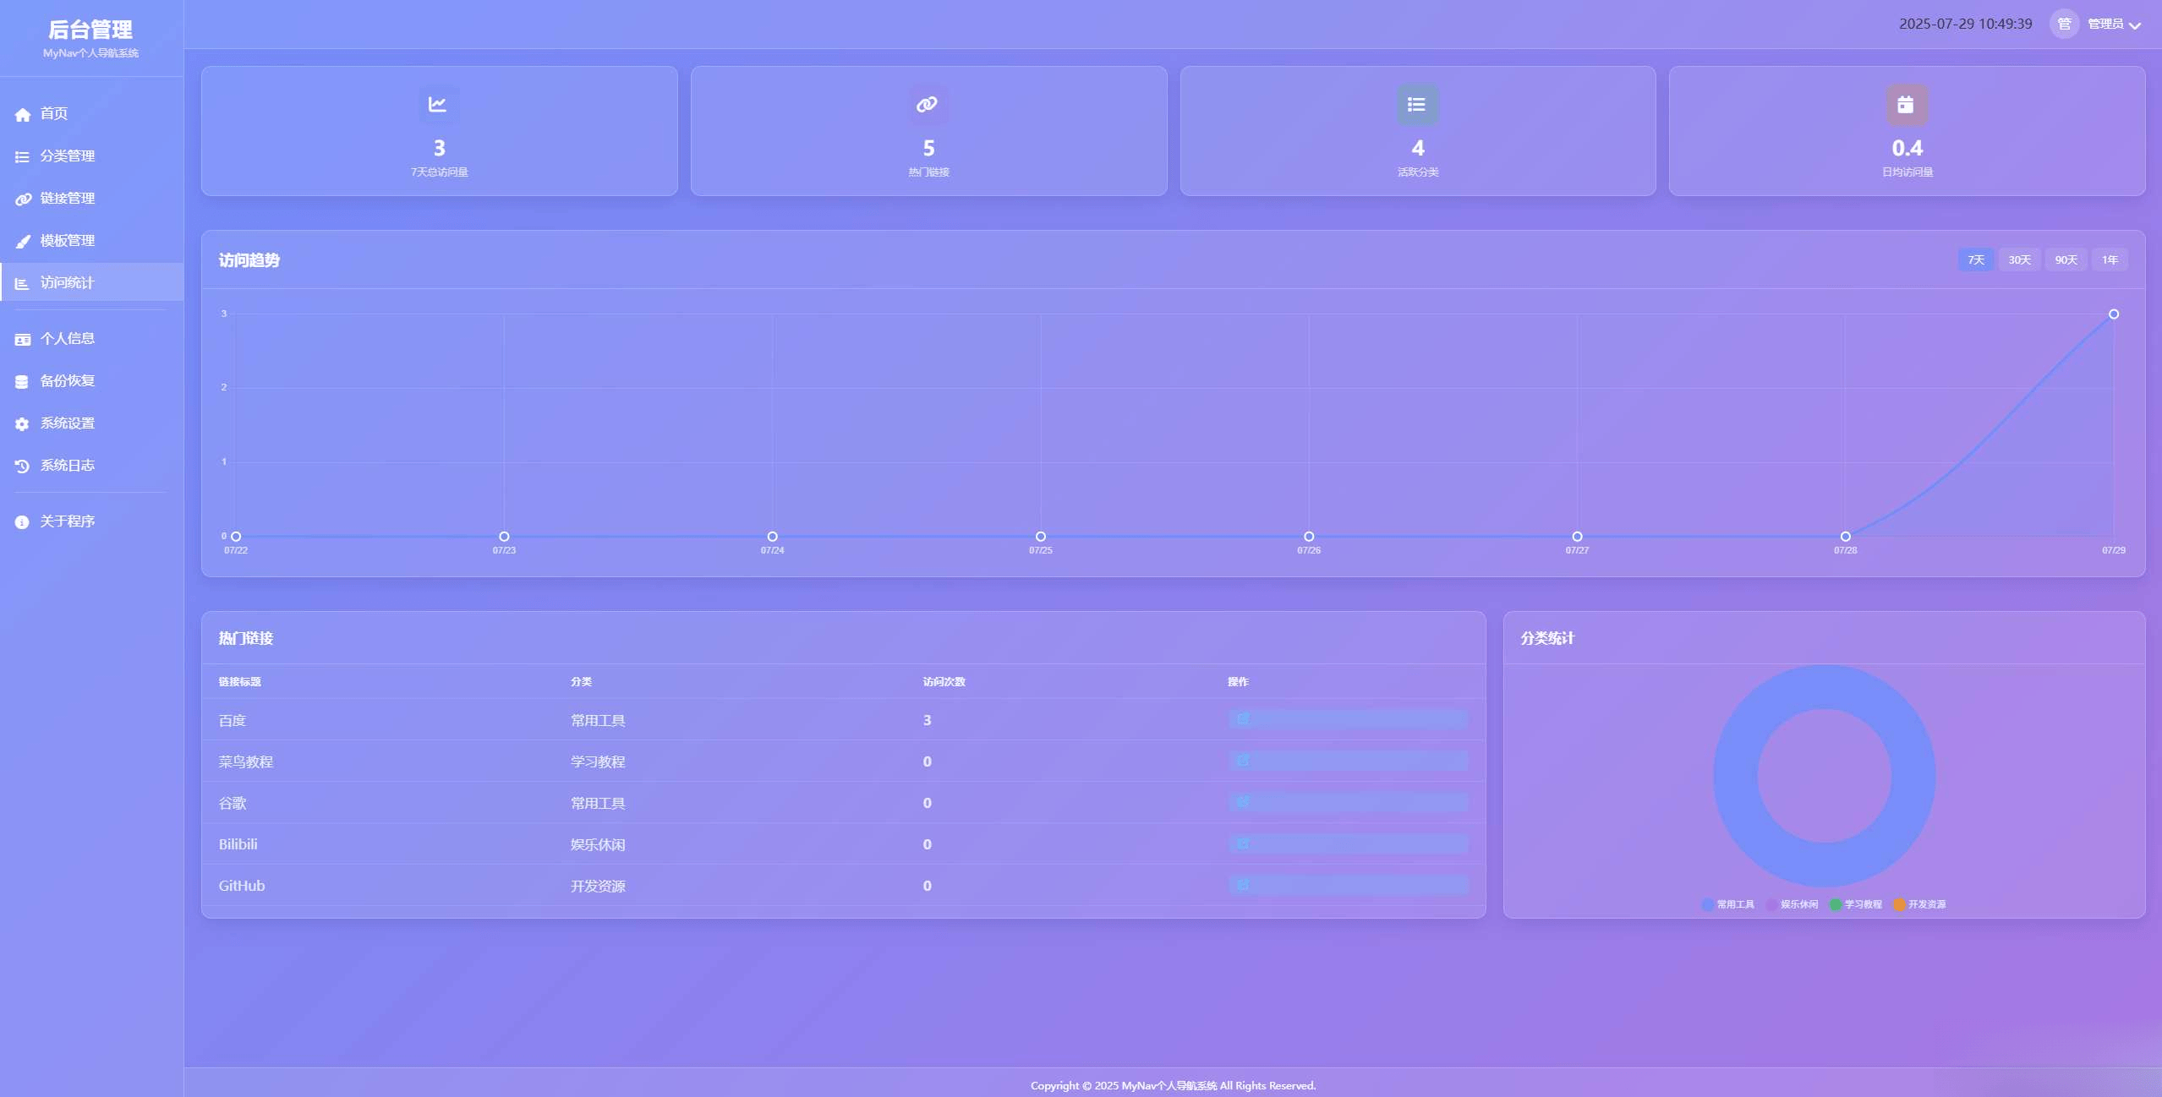
Task: Click the list icon for 分类管理
Action: [x=23, y=157]
